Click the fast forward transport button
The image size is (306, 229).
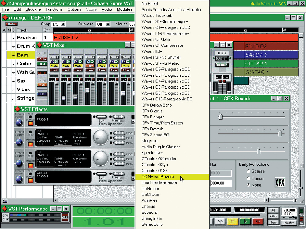220,221
